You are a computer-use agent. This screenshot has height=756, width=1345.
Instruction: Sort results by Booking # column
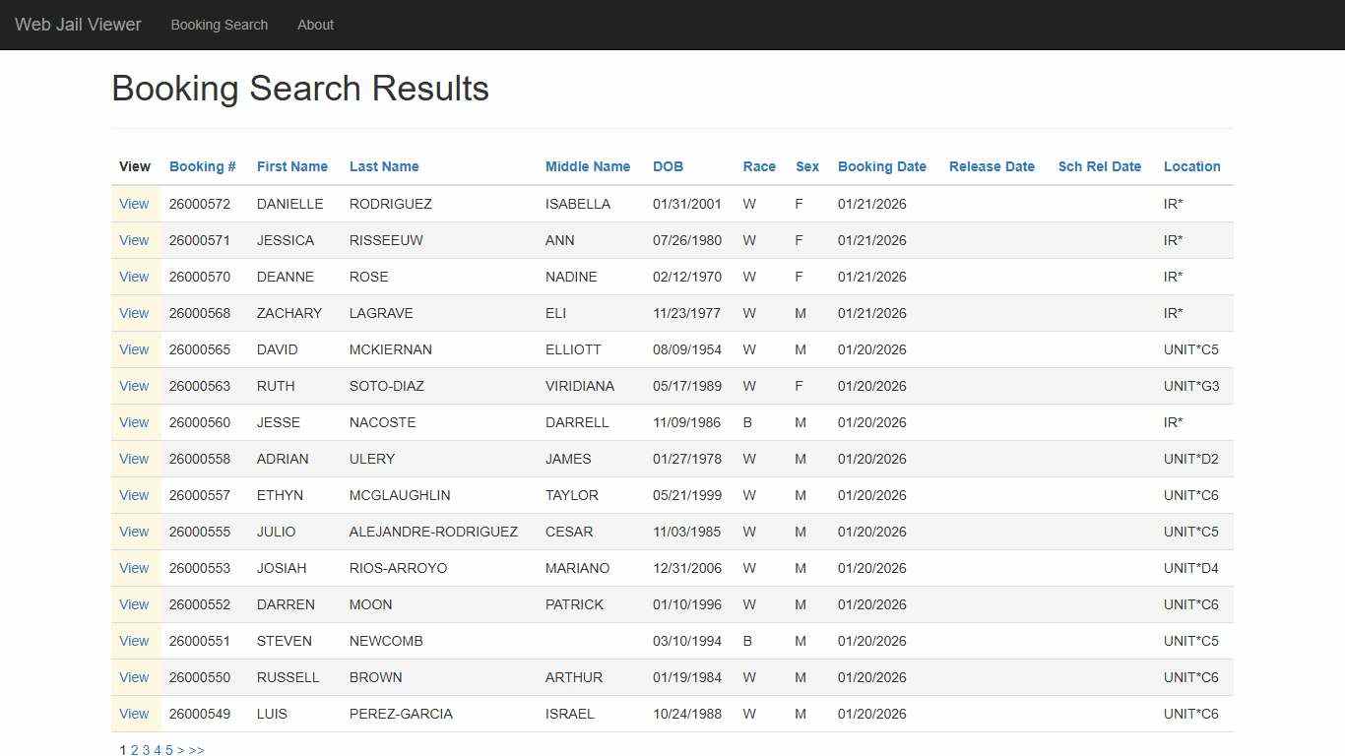(x=202, y=166)
